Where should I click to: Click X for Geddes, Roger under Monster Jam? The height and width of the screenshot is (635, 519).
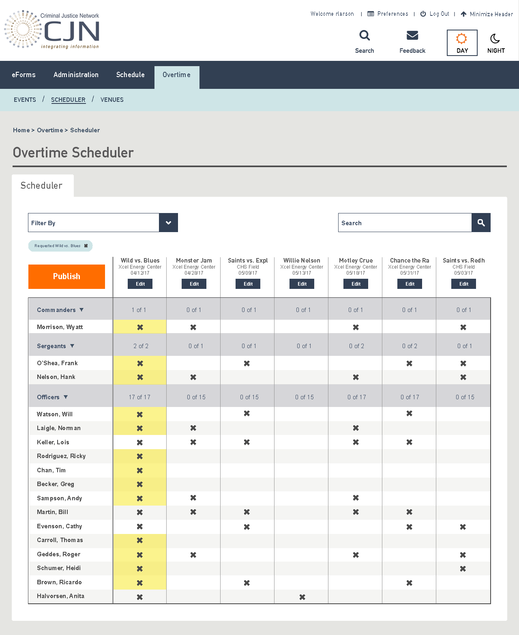(x=193, y=555)
